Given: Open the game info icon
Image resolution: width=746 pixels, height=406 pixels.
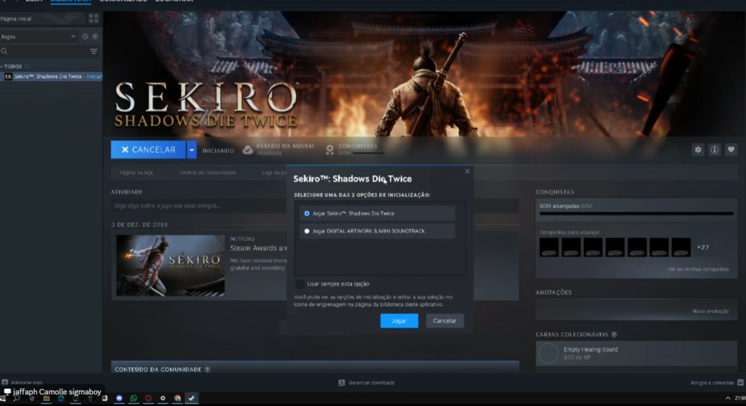Looking at the screenshot, I should pyautogui.click(x=715, y=150).
